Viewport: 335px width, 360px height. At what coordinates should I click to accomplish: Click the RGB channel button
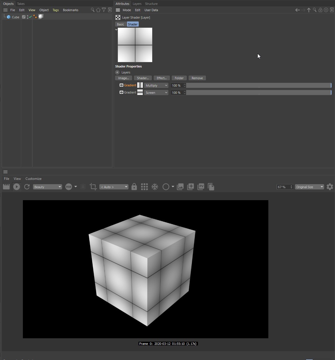[x=69, y=187]
